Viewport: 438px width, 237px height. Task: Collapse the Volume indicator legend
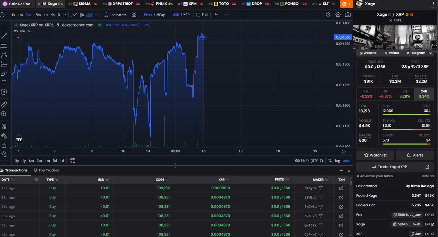(18, 37)
